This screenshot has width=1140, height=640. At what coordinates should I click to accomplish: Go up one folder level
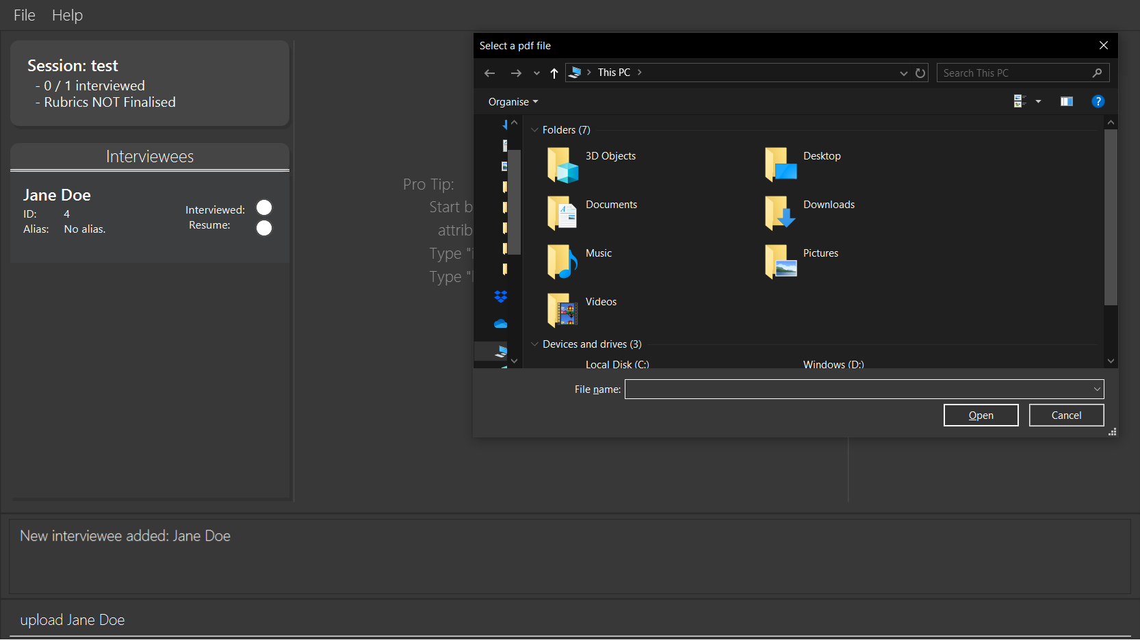[x=554, y=73]
